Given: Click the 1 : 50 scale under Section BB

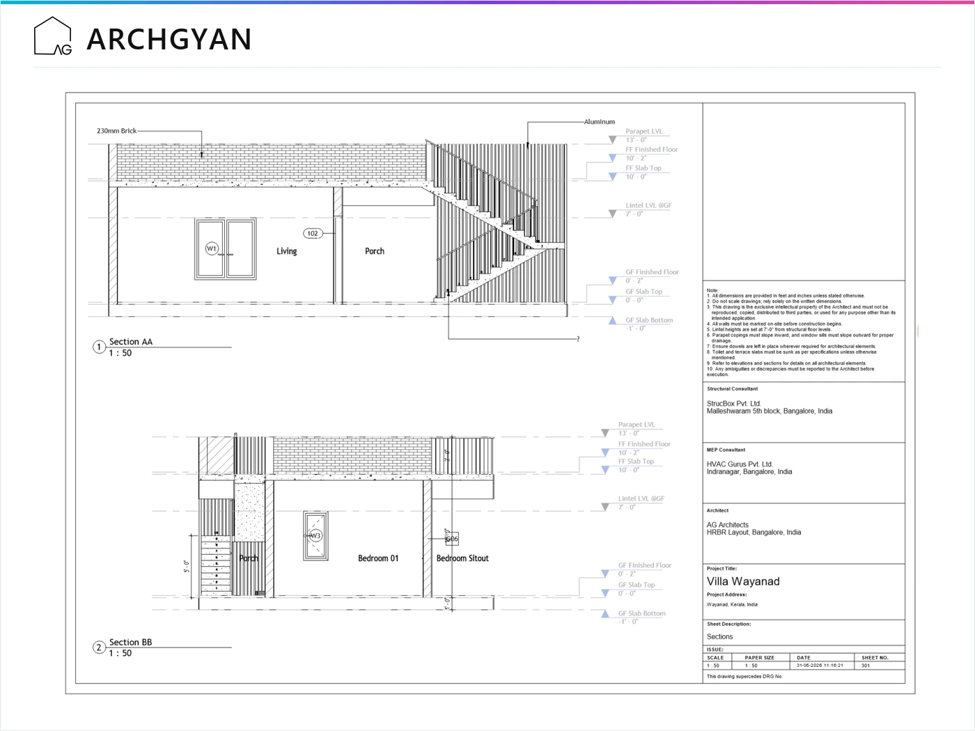Looking at the screenshot, I should [x=120, y=654].
